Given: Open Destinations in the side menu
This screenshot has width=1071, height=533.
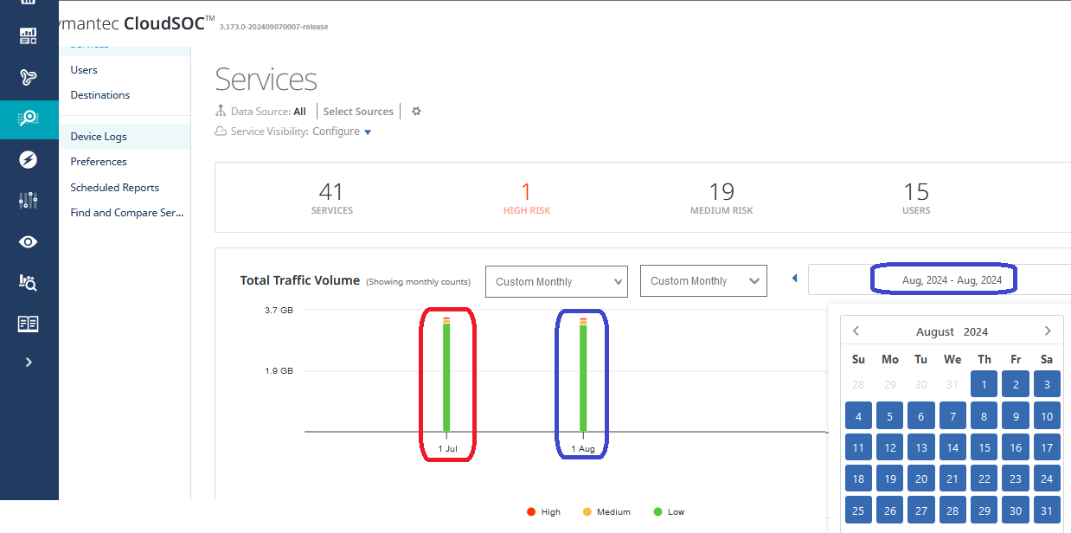Looking at the screenshot, I should [x=100, y=95].
